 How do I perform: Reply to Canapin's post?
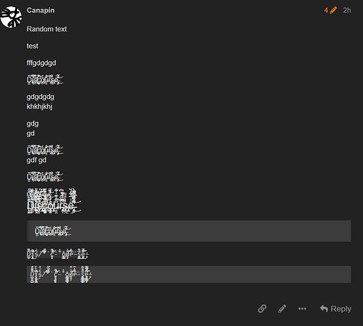coord(336,308)
